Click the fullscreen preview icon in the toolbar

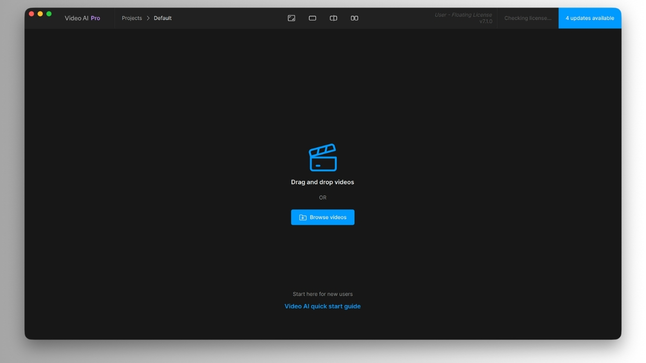292,18
